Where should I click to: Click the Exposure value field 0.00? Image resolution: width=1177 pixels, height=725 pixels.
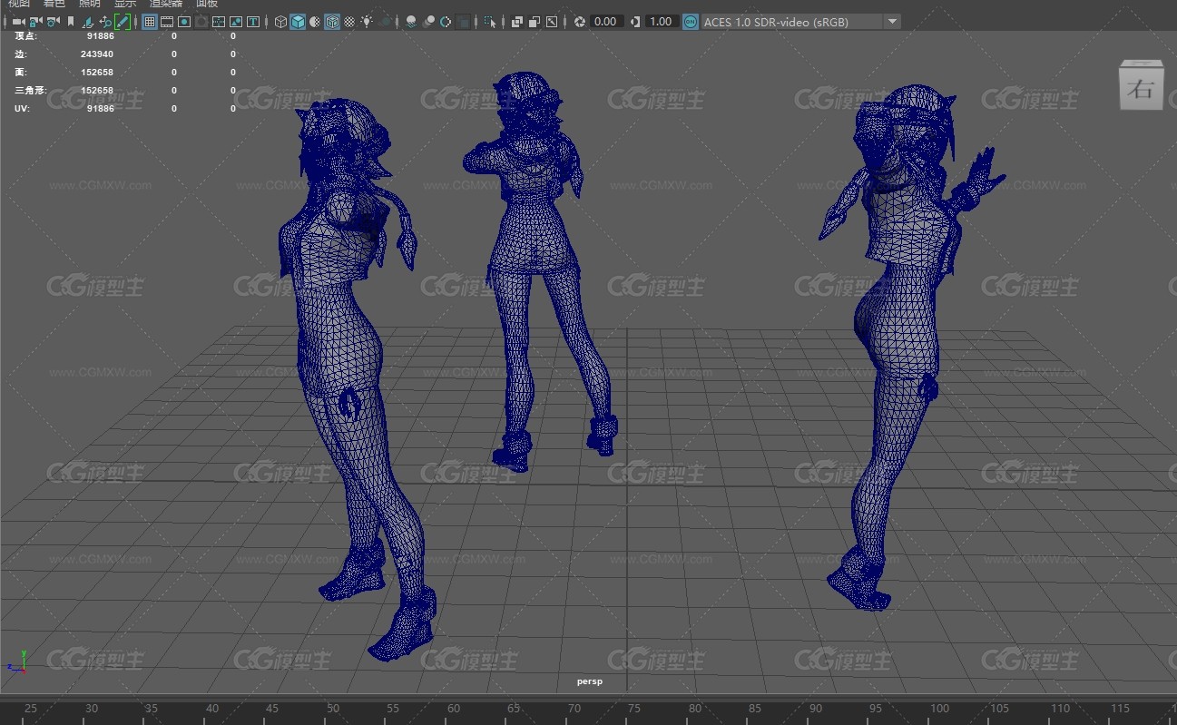[606, 21]
